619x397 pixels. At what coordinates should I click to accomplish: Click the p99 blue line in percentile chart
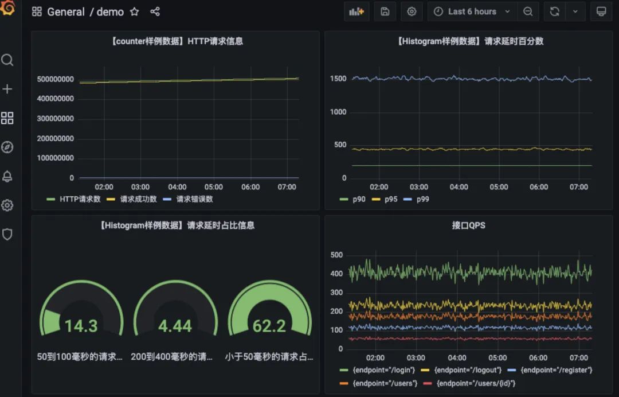pos(472,79)
